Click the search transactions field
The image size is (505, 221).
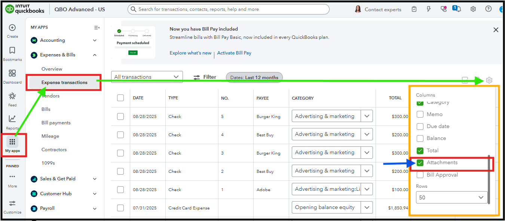(x=229, y=9)
